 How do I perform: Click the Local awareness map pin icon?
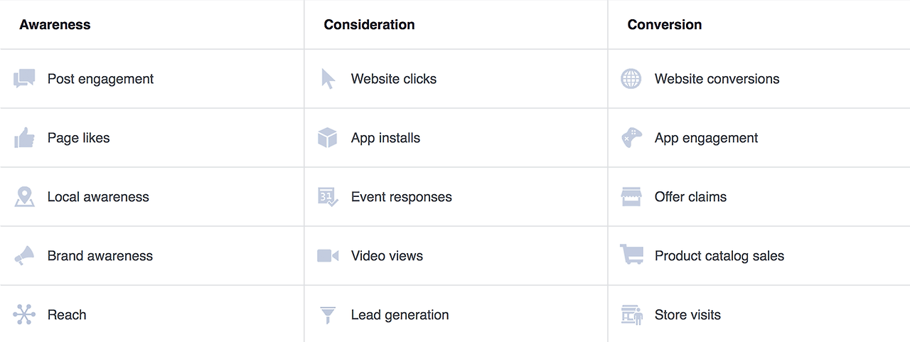click(24, 197)
